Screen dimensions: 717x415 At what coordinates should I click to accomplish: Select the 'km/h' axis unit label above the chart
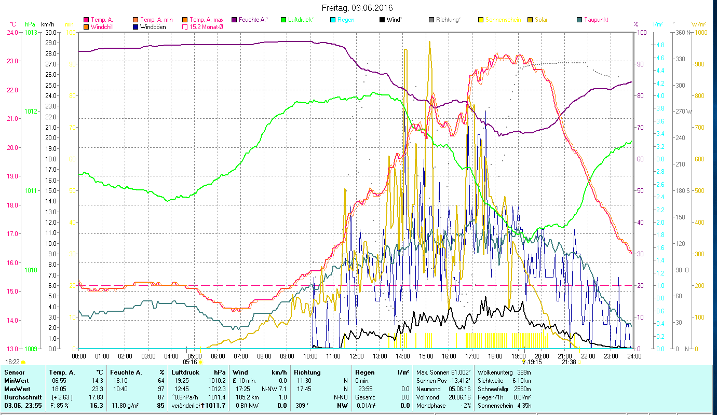pos(48,24)
